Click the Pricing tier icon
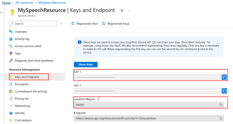The height and width of the screenshot is (124, 233). coord(11,99)
